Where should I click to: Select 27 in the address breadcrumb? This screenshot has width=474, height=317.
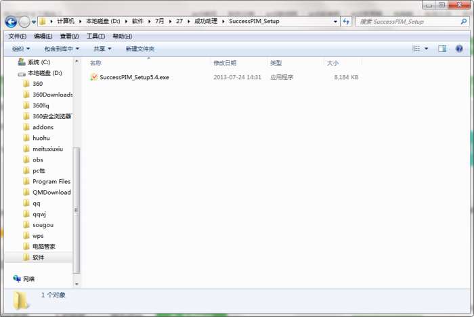tap(179, 21)
